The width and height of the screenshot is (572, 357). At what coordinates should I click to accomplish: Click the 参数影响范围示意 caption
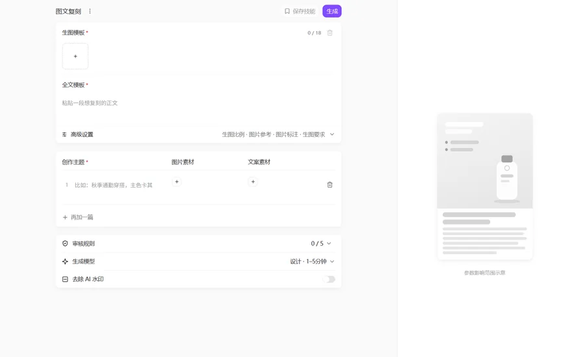coord(485,273)
